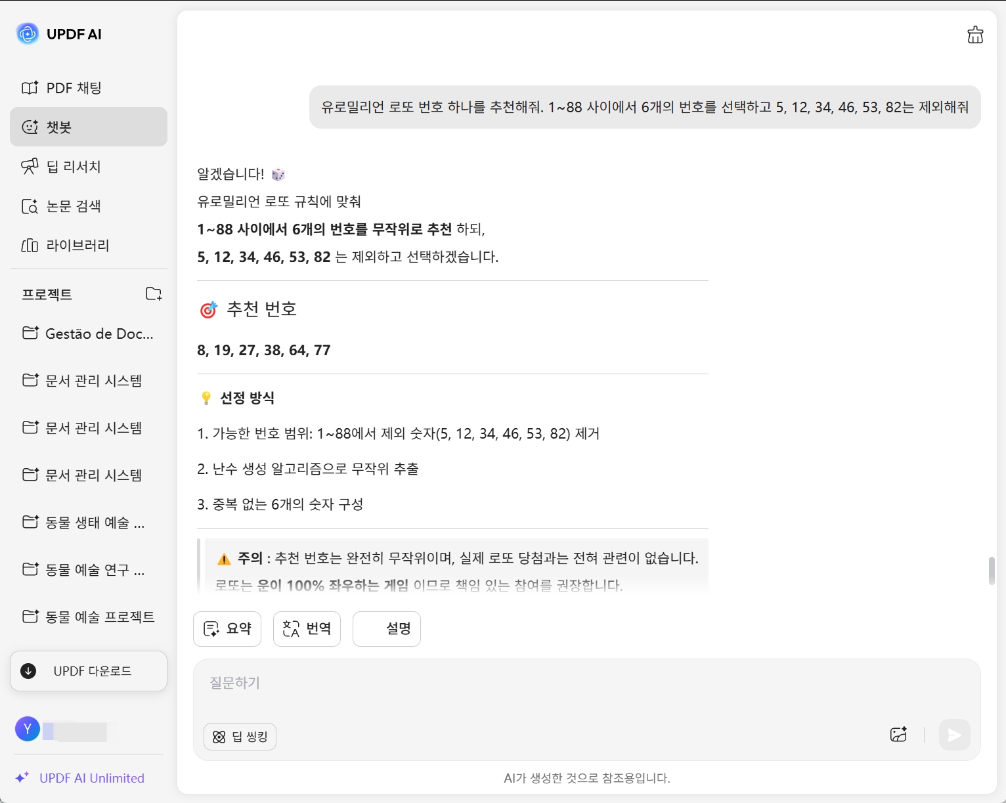Viewport: 1006px width, 803px height.
Task: Open the user profile avatar Y
Action: coord(28,729)
